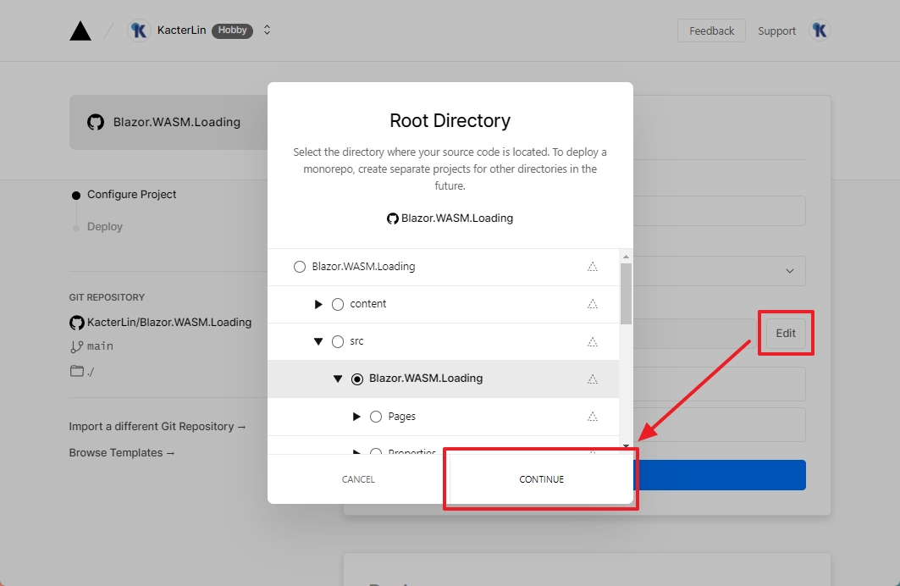
Task: Click the Vercel triangle logo
Action: 80,31
